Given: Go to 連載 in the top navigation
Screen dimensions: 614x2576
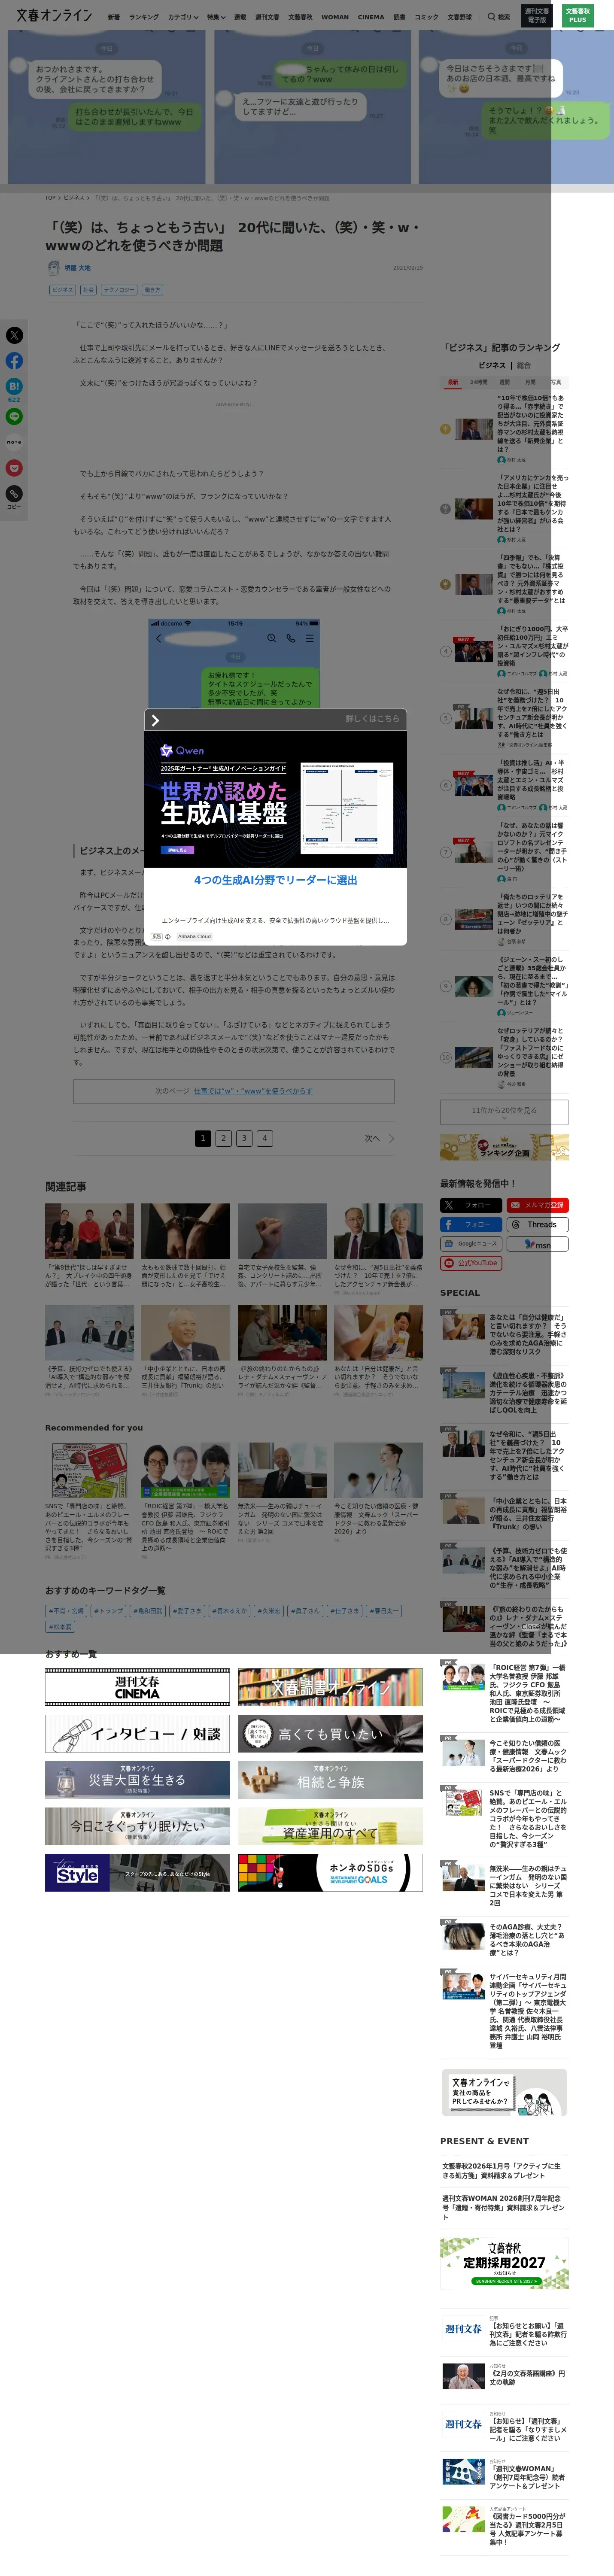Looking at the screenshot, I should (240, 17).
